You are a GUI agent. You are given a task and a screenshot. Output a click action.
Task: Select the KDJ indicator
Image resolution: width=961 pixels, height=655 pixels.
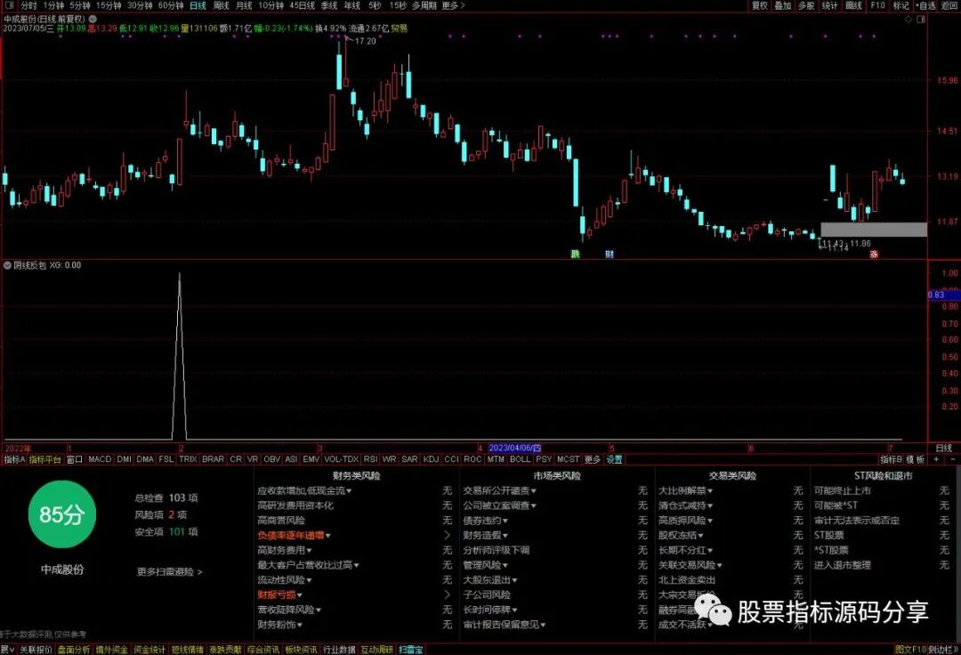coord(431,459)
